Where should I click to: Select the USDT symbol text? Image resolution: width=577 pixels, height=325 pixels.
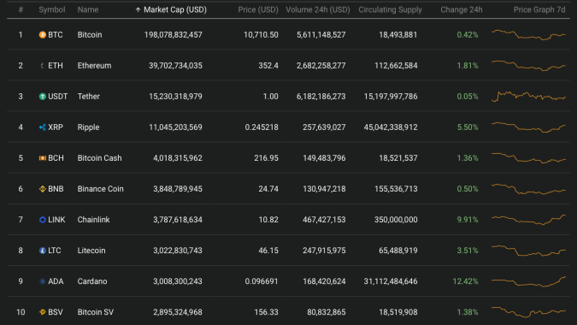coord(58,97)
